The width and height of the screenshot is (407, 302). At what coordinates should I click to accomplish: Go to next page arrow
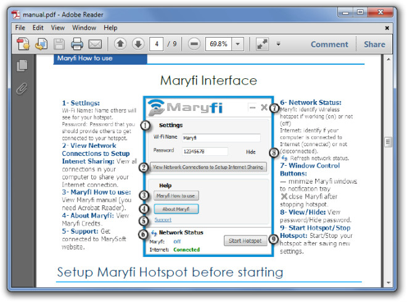click(x=138, y=44)
